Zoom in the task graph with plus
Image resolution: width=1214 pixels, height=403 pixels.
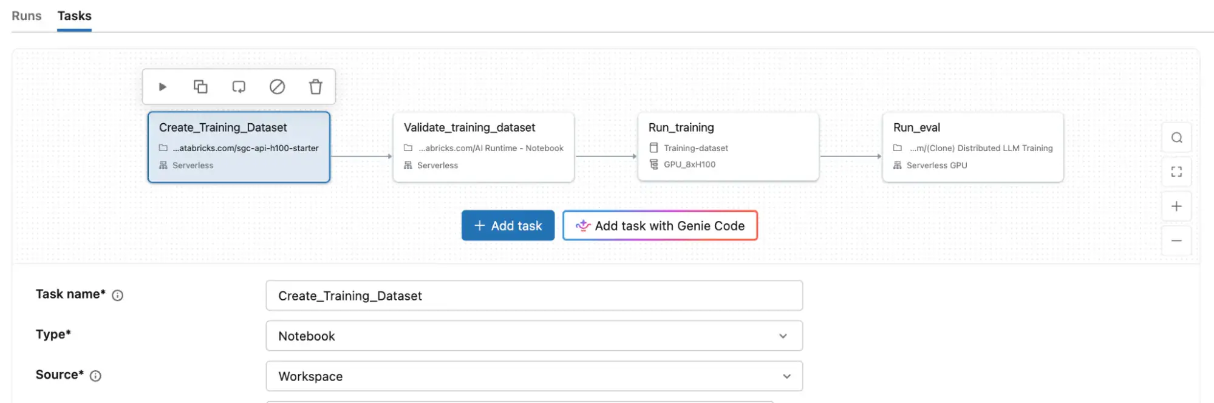(1176, 206)
